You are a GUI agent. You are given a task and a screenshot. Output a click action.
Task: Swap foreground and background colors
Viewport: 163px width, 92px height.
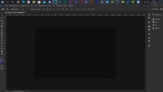3,60
